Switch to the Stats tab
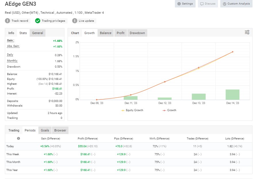260x179 pixels. click(23, 33)
